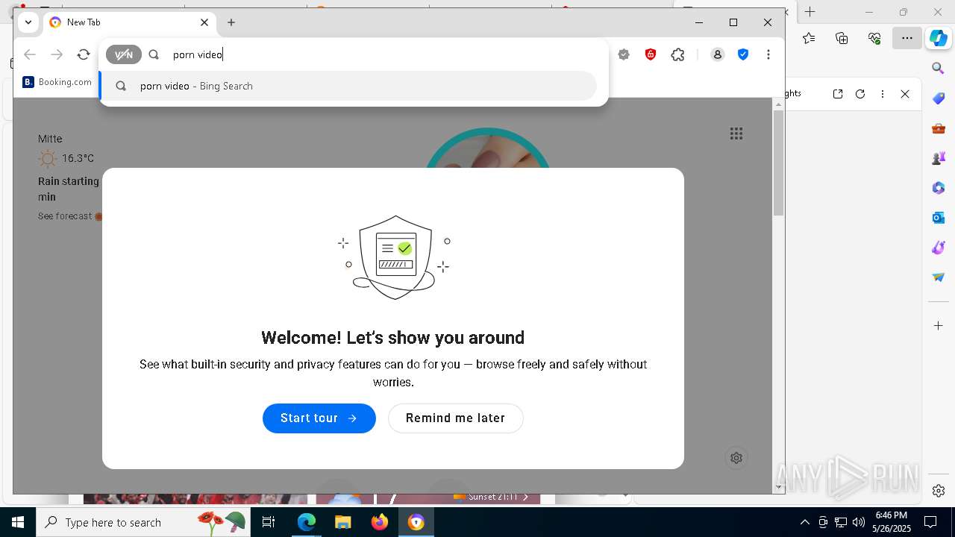Open the notification center icon
Screen dimensions: 955x537
pos(930,522)
